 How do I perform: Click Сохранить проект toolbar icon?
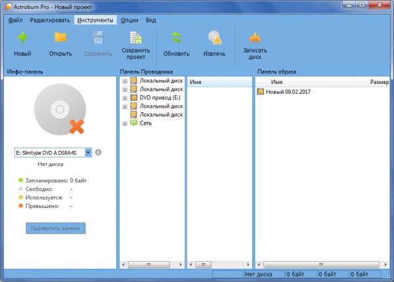click(x=136, y=39)
